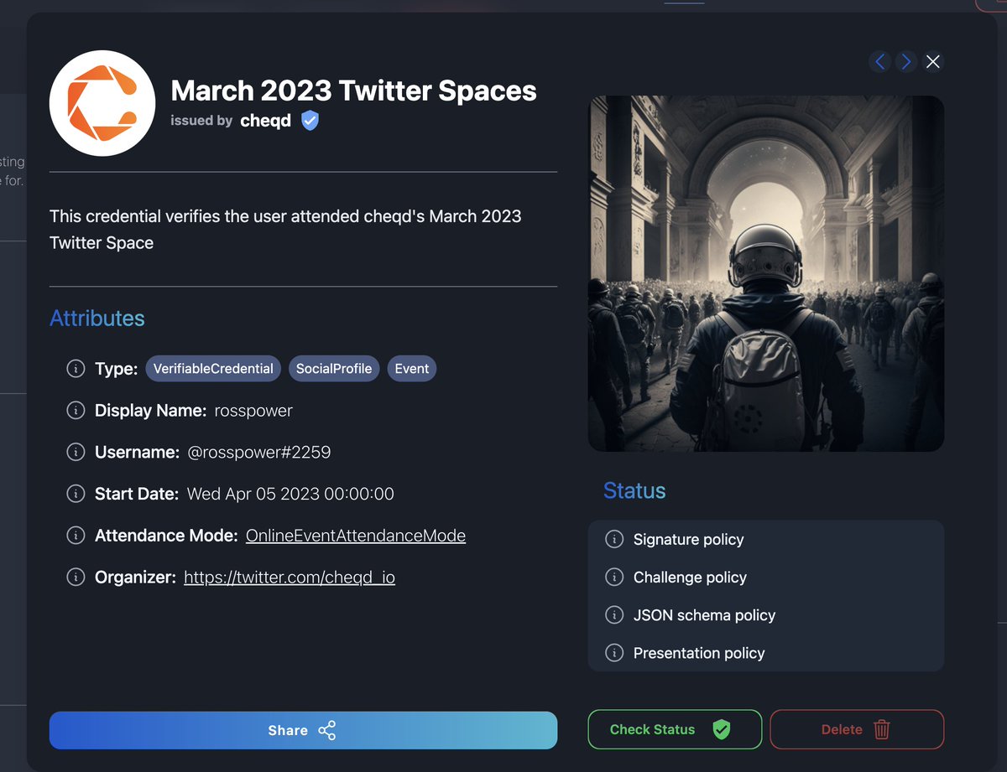Open the info icon beside Type
Viewport: 1007px width, 772px height.
pyautogui.click(x=76, y=369)
